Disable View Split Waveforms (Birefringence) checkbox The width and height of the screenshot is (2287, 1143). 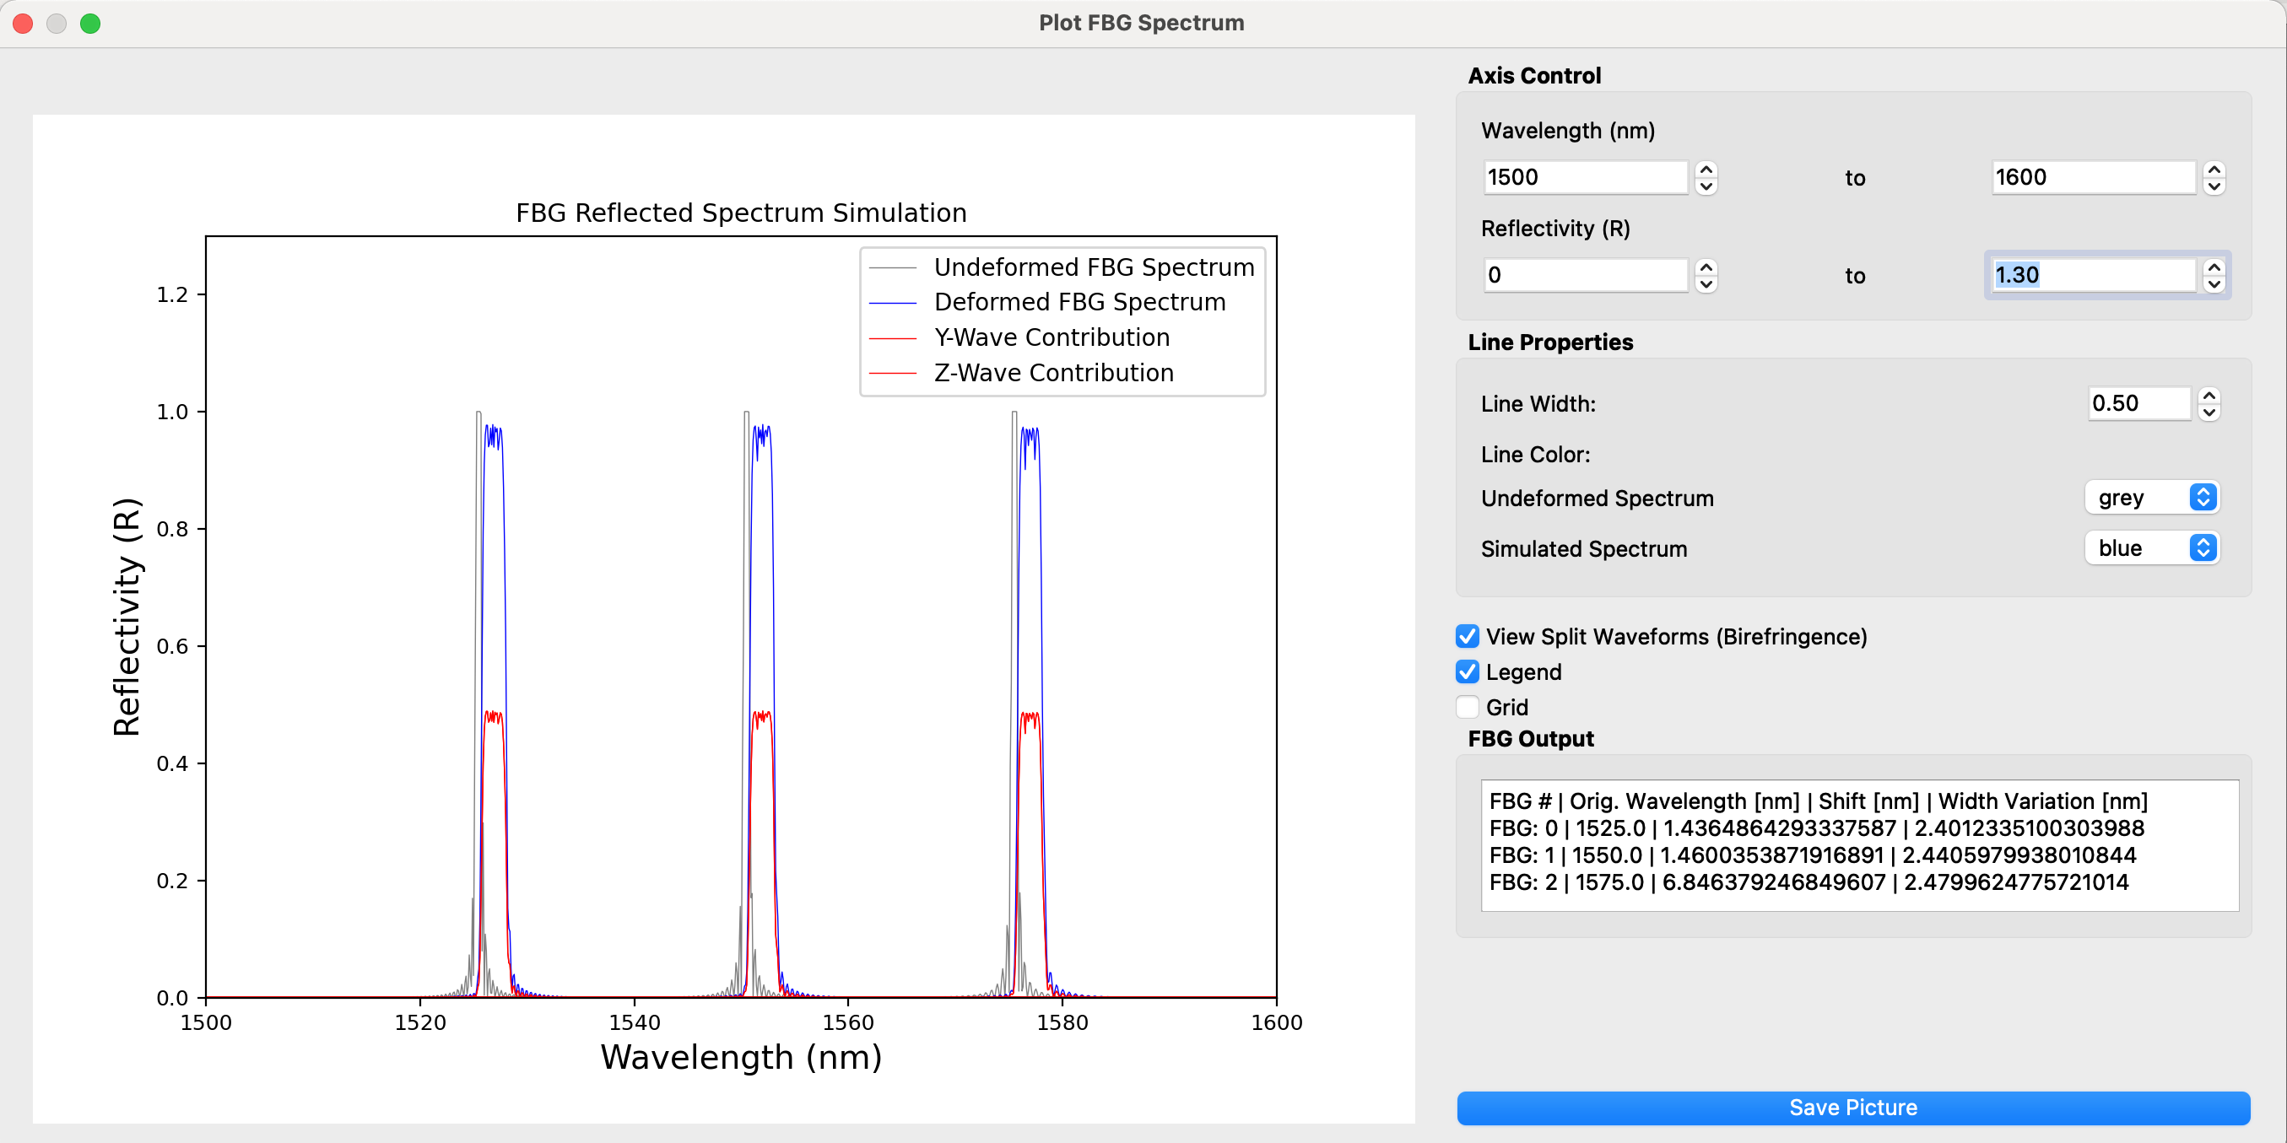(x=1468, y=636)
